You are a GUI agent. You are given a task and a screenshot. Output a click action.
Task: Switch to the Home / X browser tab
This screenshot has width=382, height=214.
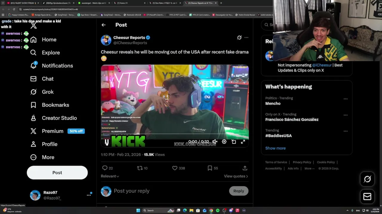coord(129,3)
